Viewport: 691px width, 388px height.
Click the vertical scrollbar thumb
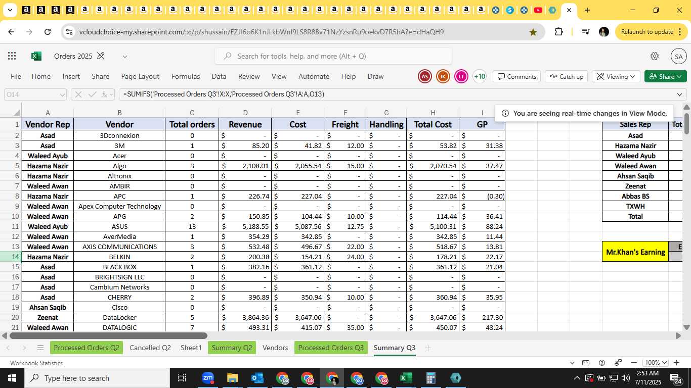[686, 124]
